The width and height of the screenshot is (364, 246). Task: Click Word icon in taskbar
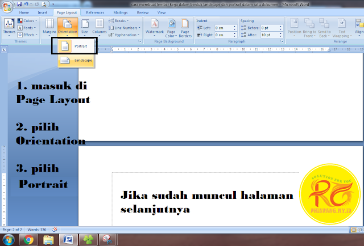pyautogui.click(x=68, y=240)
